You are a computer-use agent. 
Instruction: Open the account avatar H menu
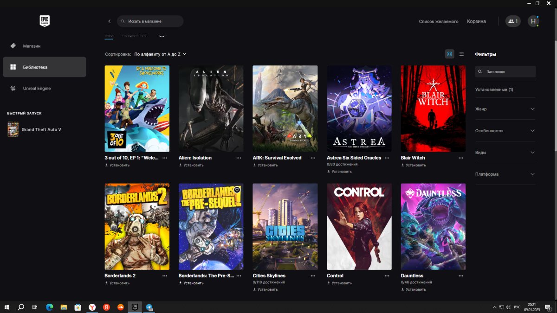tap(533, 21)
